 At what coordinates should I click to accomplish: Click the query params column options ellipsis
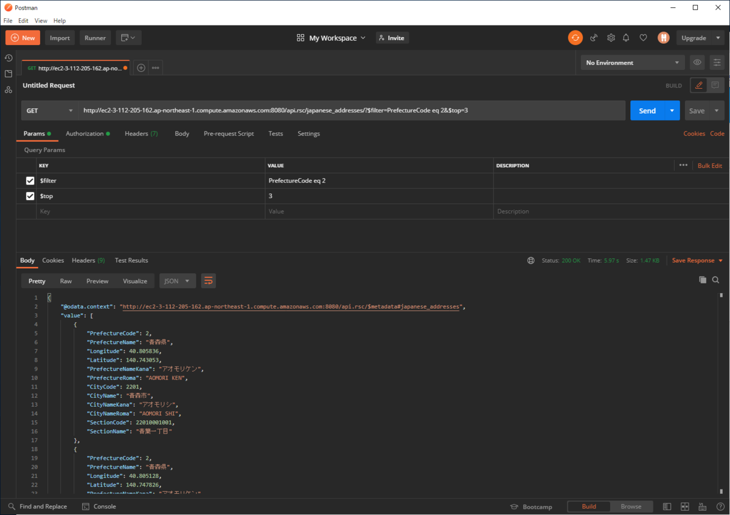pos(683,165)
